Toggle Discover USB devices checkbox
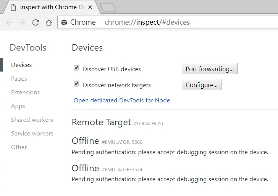This screenshot has height=196, width=278. point(76,68)
